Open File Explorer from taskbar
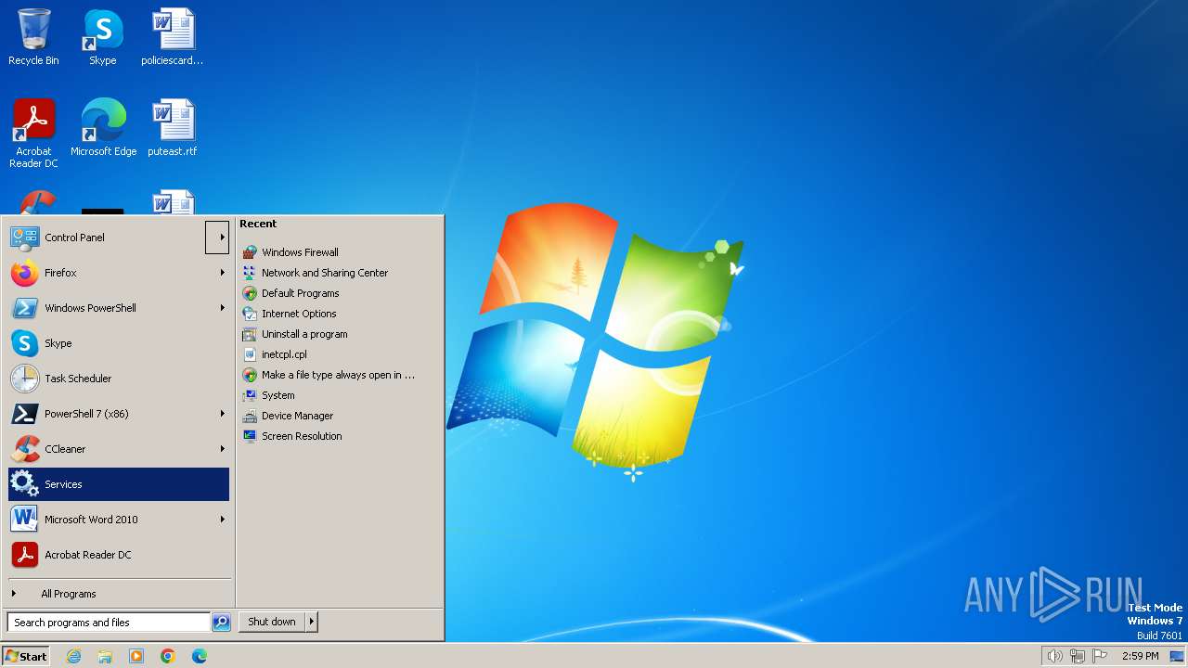The width and height of the screenshot is (1188, 668). (105, 656)
